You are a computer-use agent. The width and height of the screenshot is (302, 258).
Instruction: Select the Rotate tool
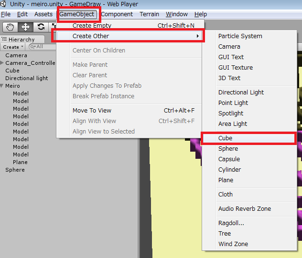(41, 27)
